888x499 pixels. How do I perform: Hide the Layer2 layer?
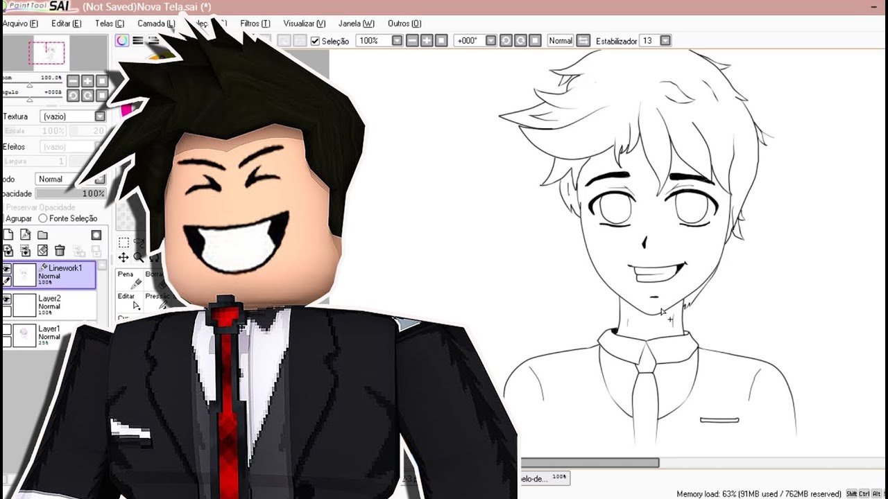coord(7,299)
